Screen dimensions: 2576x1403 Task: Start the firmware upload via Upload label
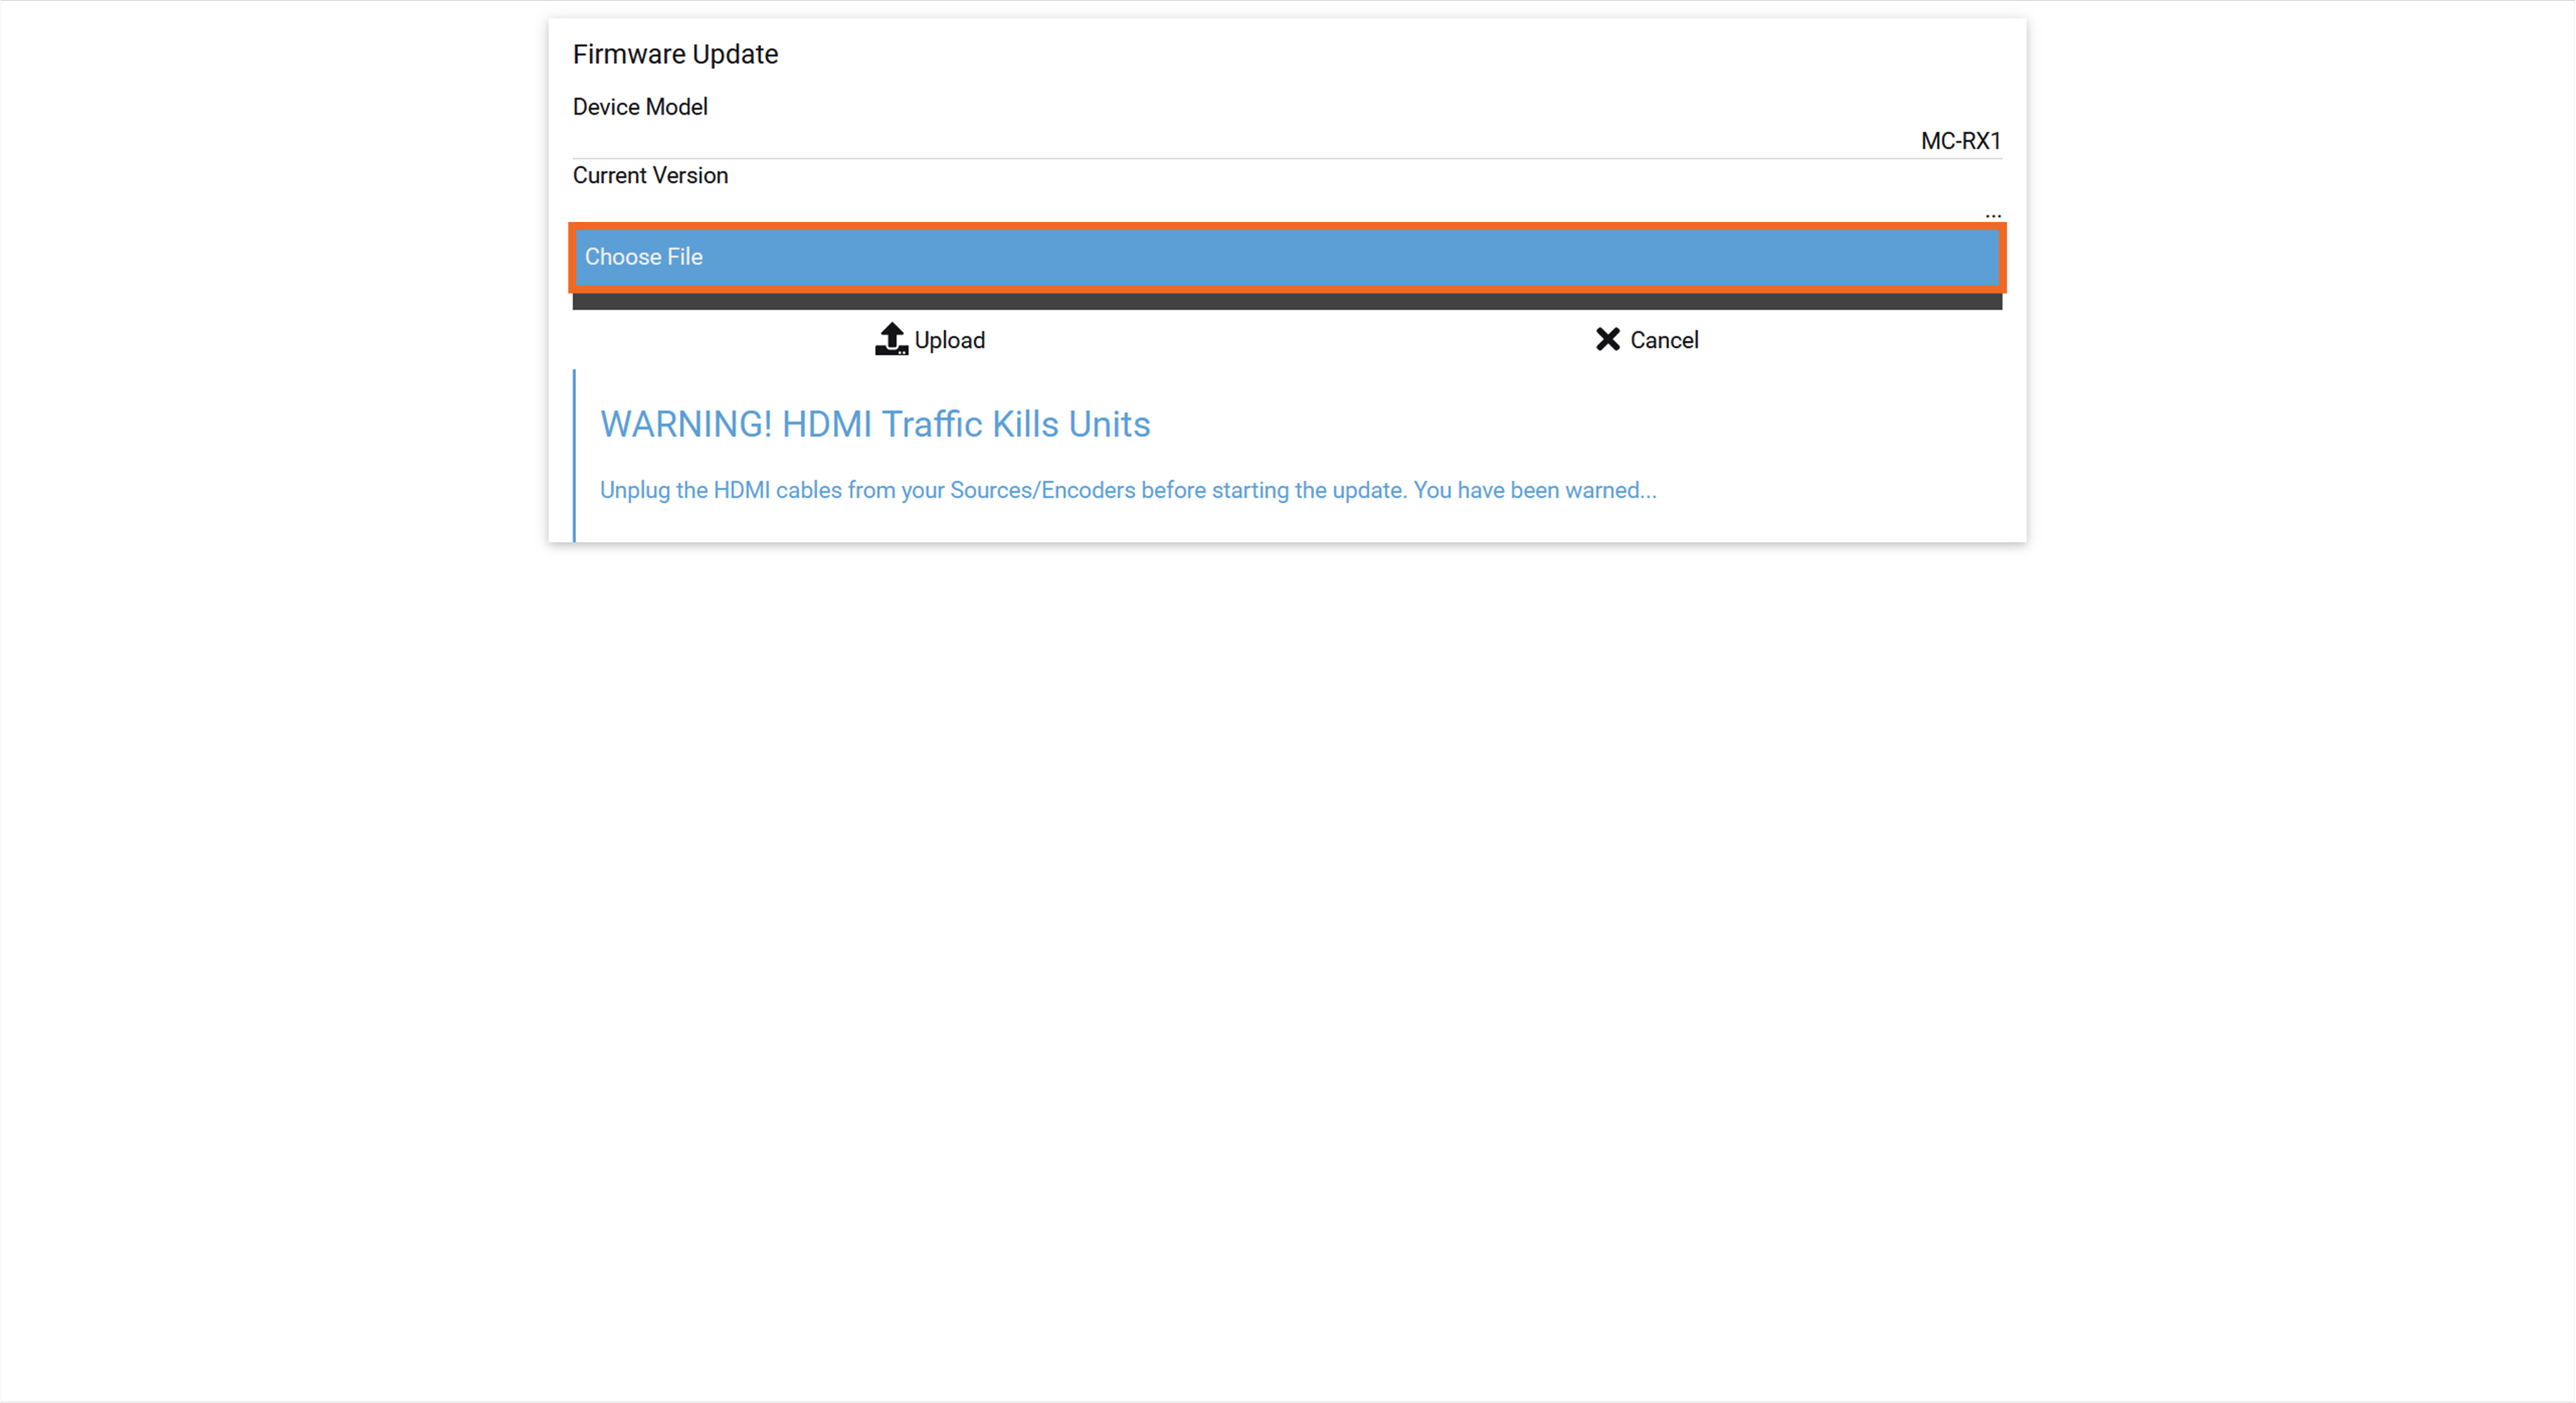click(x=949, y=340)
